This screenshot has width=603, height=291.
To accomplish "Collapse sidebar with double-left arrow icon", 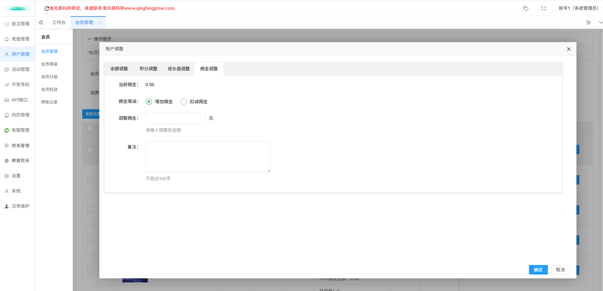I will 41,22.
